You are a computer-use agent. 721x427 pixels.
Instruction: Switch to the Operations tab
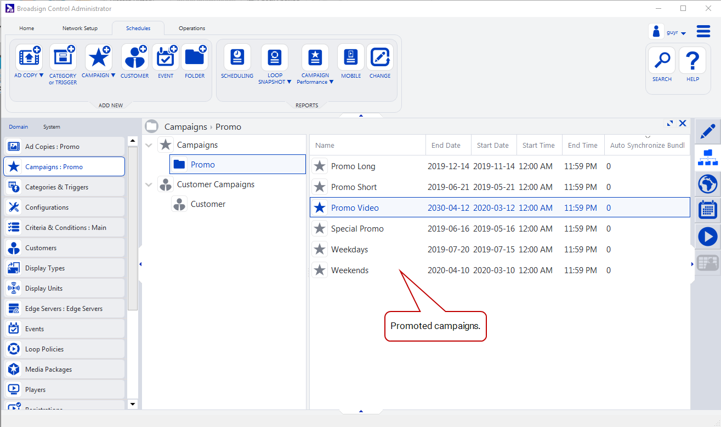click(x=192, y=28)
